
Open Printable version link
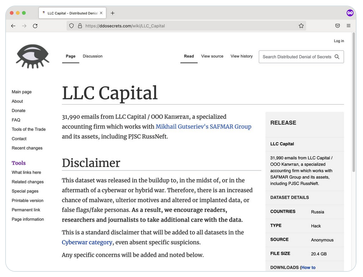coord(28,201)
